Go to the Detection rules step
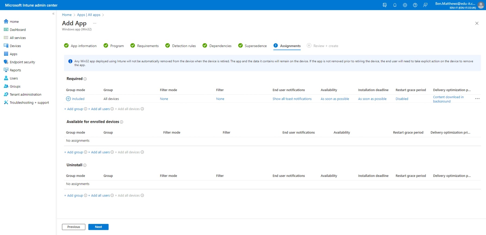 click(x=181, y=46)
